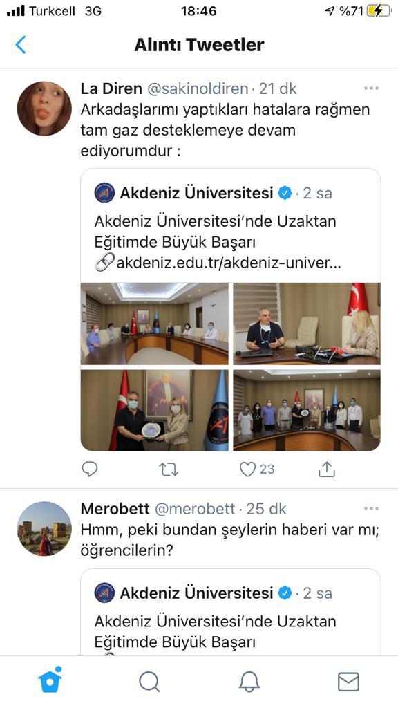Retweet La Diren's quote tweet

(169, 469)
